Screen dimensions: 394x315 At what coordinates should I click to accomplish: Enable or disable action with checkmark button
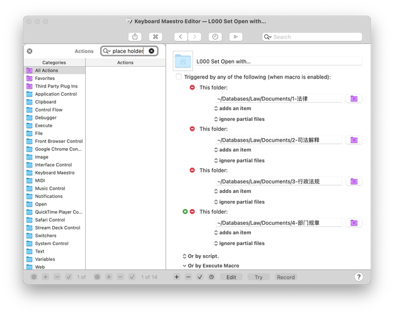(x=200, y=277)
